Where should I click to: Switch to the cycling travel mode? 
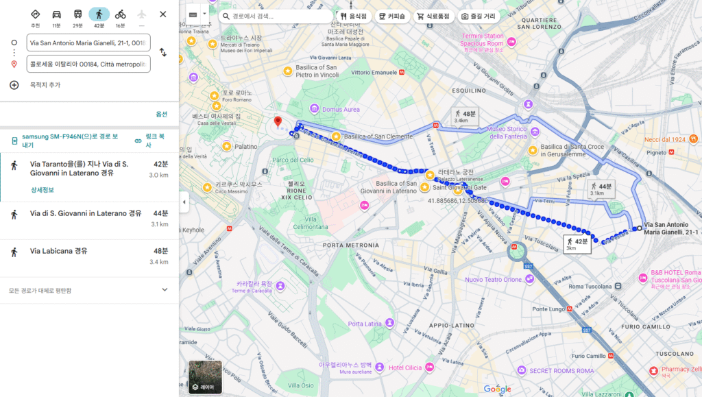[x=121, y=14]
